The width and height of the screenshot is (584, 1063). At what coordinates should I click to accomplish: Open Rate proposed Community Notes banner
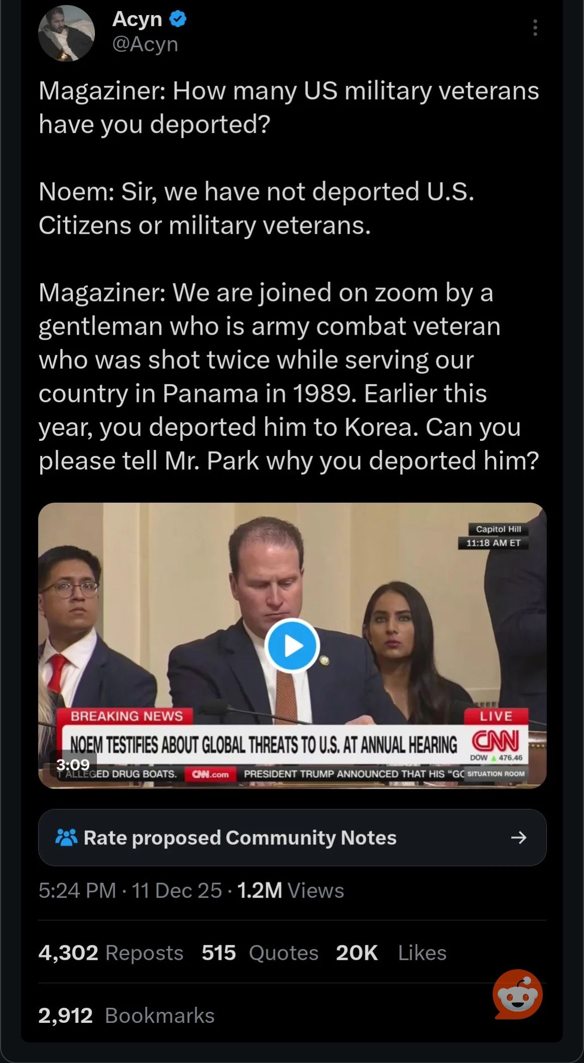(292, 837)
